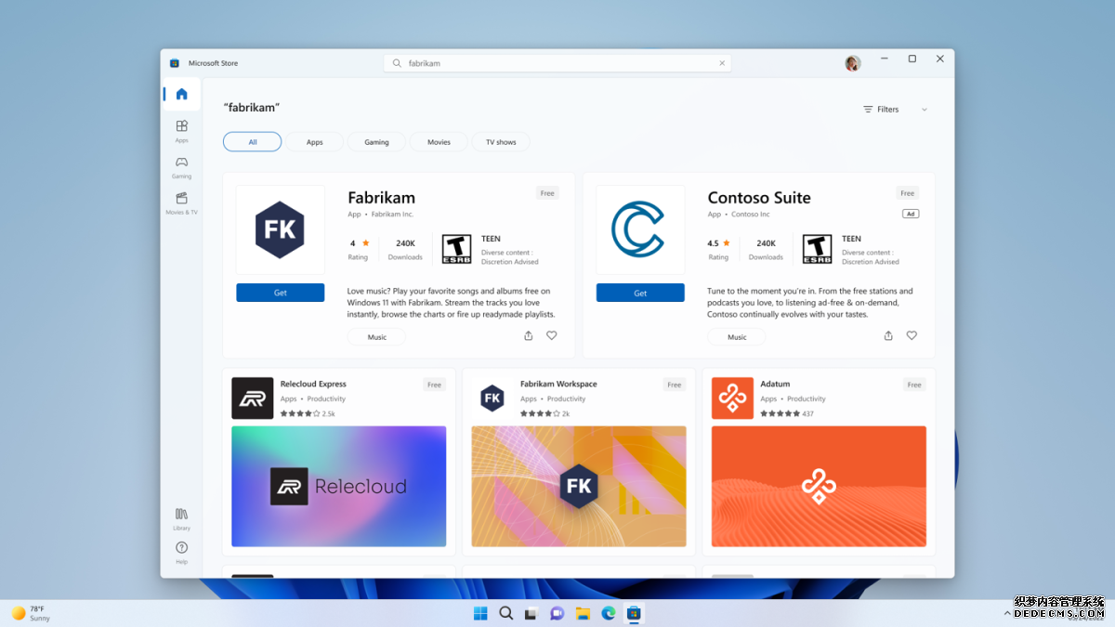
Task: Click the Free badge on Fabrikam Workspace
Action: [x=675, y=385]
